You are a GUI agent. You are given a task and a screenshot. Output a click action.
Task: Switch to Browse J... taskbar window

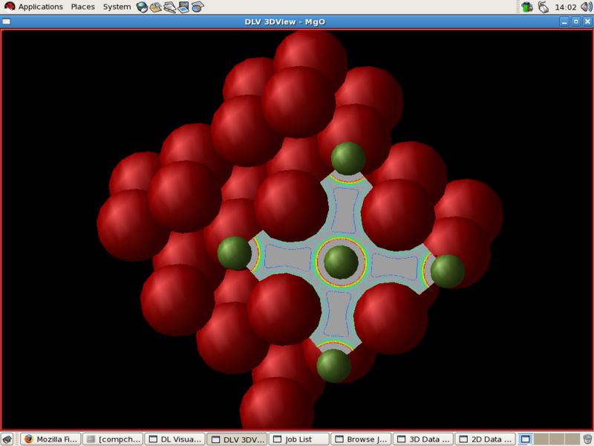click(x=362, y=439)
